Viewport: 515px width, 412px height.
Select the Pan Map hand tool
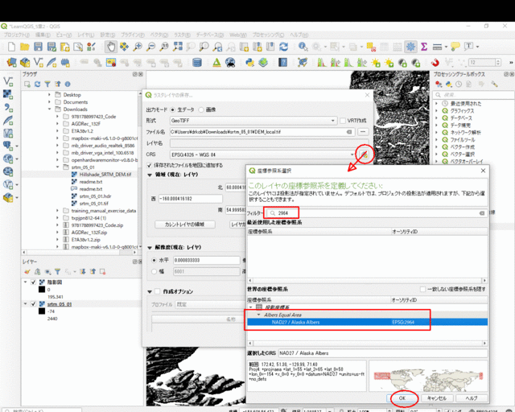click(111, 47)
